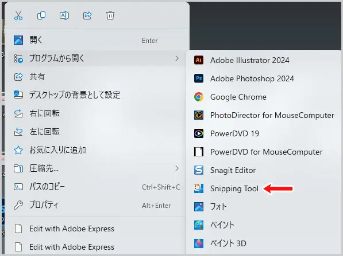Expand the chevron beside プログラムから開く

(x=177, y=58)
